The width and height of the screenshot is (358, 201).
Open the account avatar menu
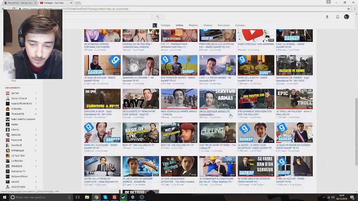[347, 17]
